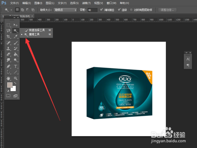
Task: Choose New Selection mode in options bar
Action: click(17, 10)
